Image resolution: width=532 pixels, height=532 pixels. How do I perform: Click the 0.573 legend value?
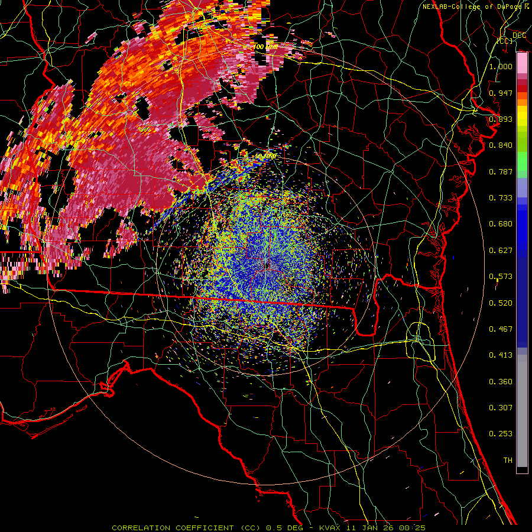501,276
